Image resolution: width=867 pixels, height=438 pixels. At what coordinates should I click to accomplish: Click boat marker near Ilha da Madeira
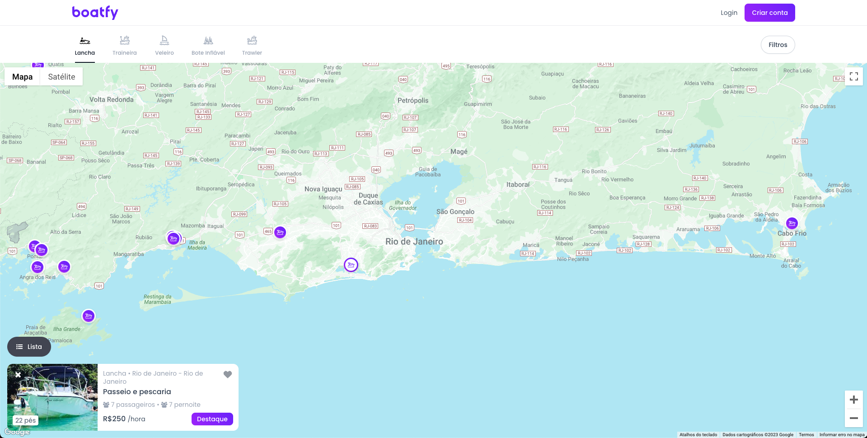click(x=173, y=238)
